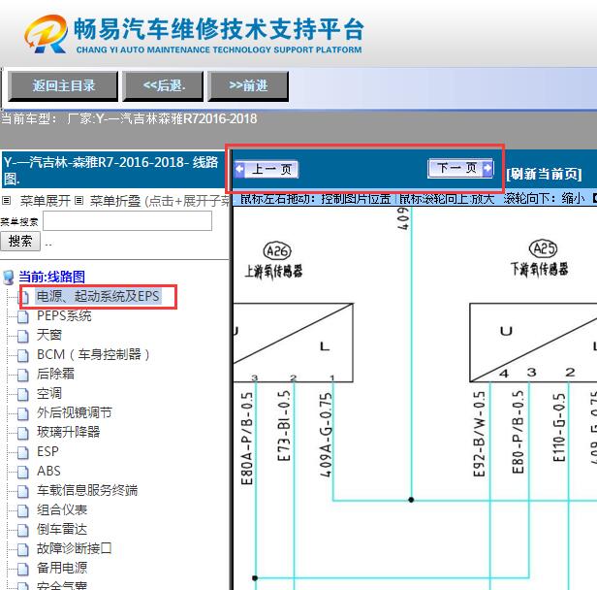Click the document icon beside 故障诊断接口
Viewport: 597px width, 590px height.
tap(23, 550)
